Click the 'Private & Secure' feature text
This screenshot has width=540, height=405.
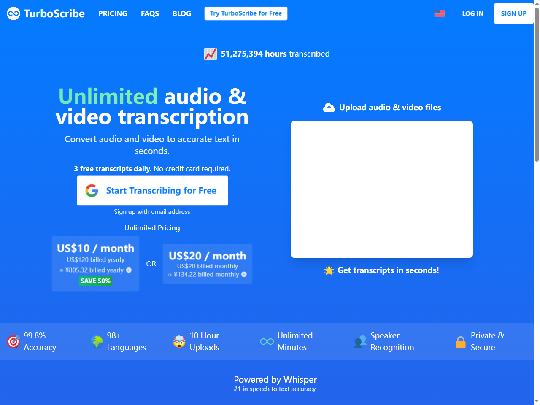coord(488,341)
